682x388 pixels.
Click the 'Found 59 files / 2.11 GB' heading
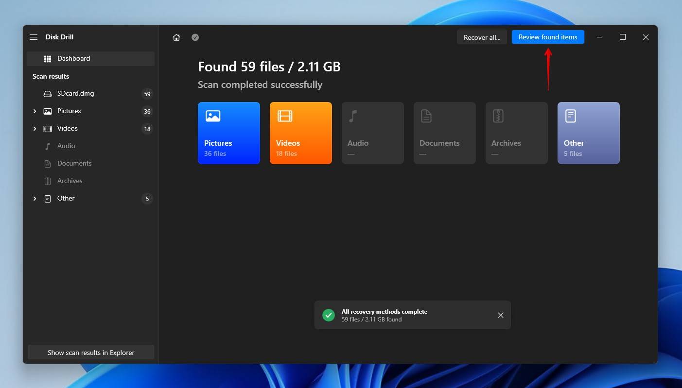coord(269,67)
